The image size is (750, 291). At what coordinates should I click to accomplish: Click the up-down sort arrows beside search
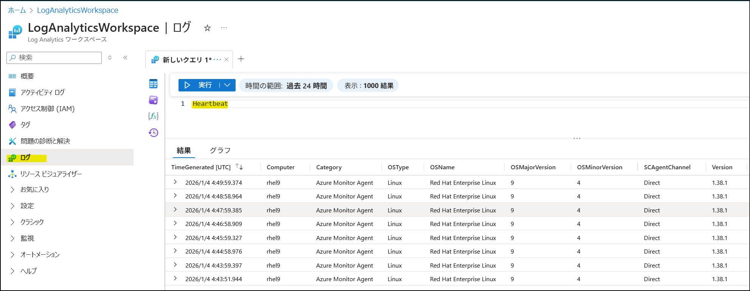point(110,57)
